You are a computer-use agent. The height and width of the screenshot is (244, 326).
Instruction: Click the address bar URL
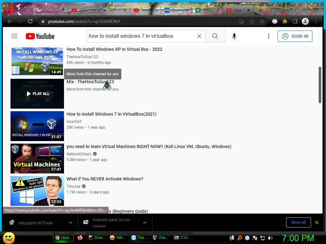(x=84, y=21)
